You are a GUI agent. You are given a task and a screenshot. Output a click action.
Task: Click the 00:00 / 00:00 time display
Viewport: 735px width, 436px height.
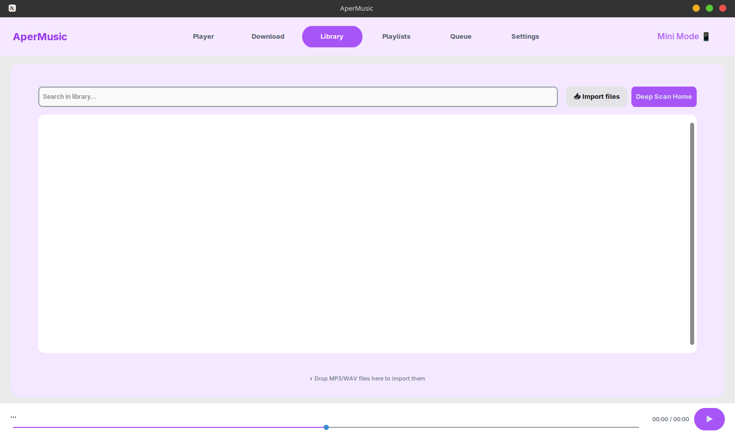[x=671, y=419]
